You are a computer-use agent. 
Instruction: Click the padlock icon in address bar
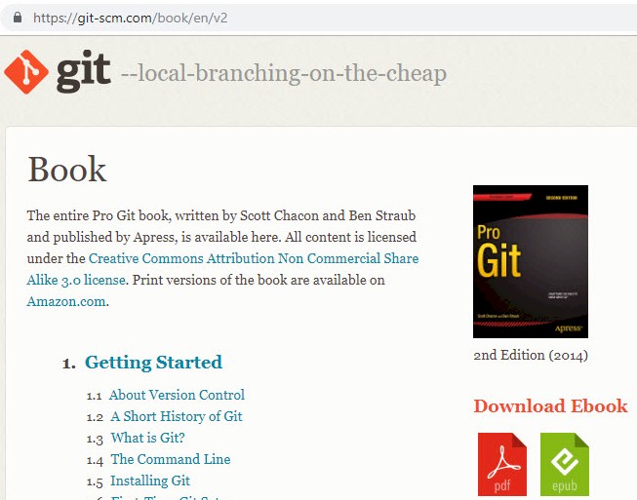pyautogui.click(x=17, y=18)
